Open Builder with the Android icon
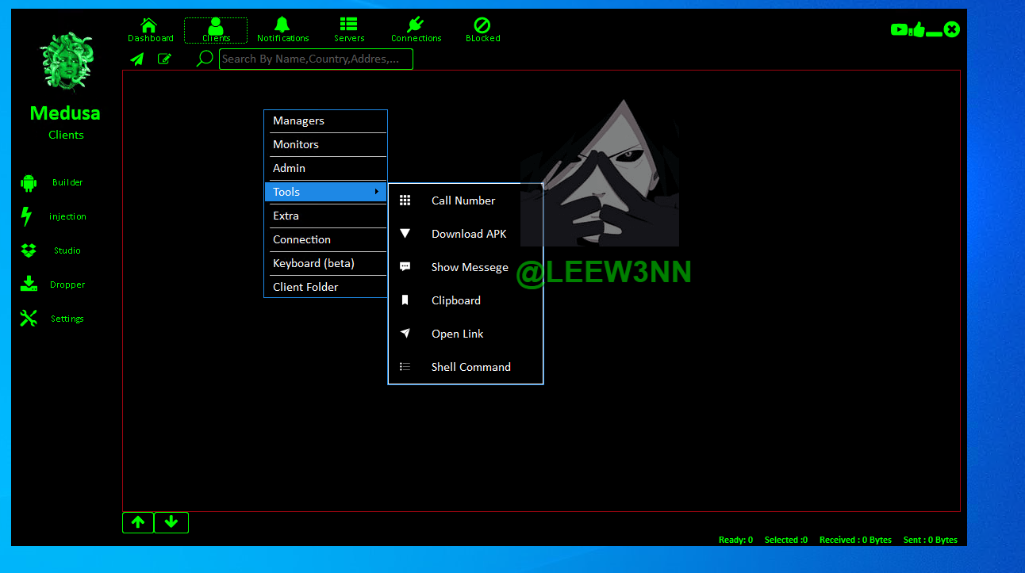The width and height of the screenshot is (1025, 573). click(29, 183)
